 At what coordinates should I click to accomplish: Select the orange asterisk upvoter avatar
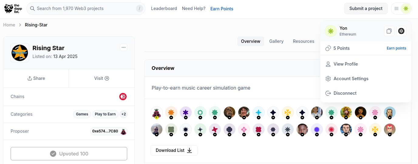[171, 113]
